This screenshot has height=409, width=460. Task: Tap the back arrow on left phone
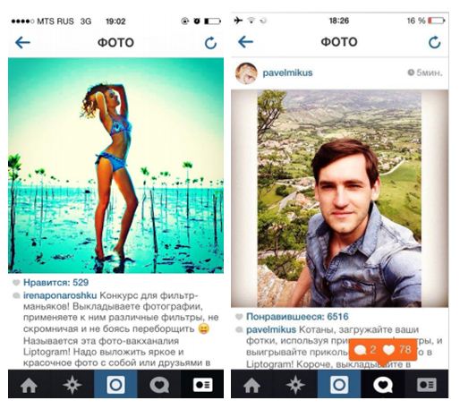22,43
